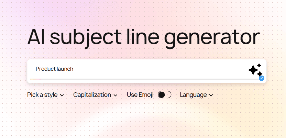Click the dark knob of emoji toggle
This screenshot has width=286, height=138.
[x=162, y=95]
